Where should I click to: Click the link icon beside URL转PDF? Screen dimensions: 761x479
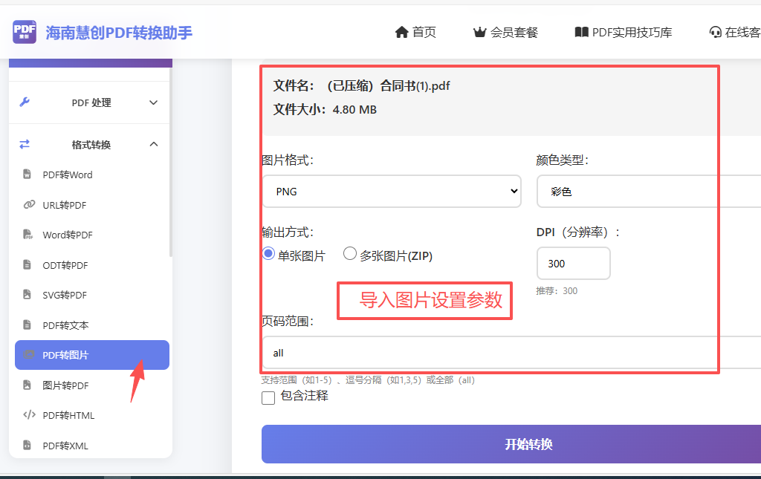pyautogui.click(x=29, y=204)
